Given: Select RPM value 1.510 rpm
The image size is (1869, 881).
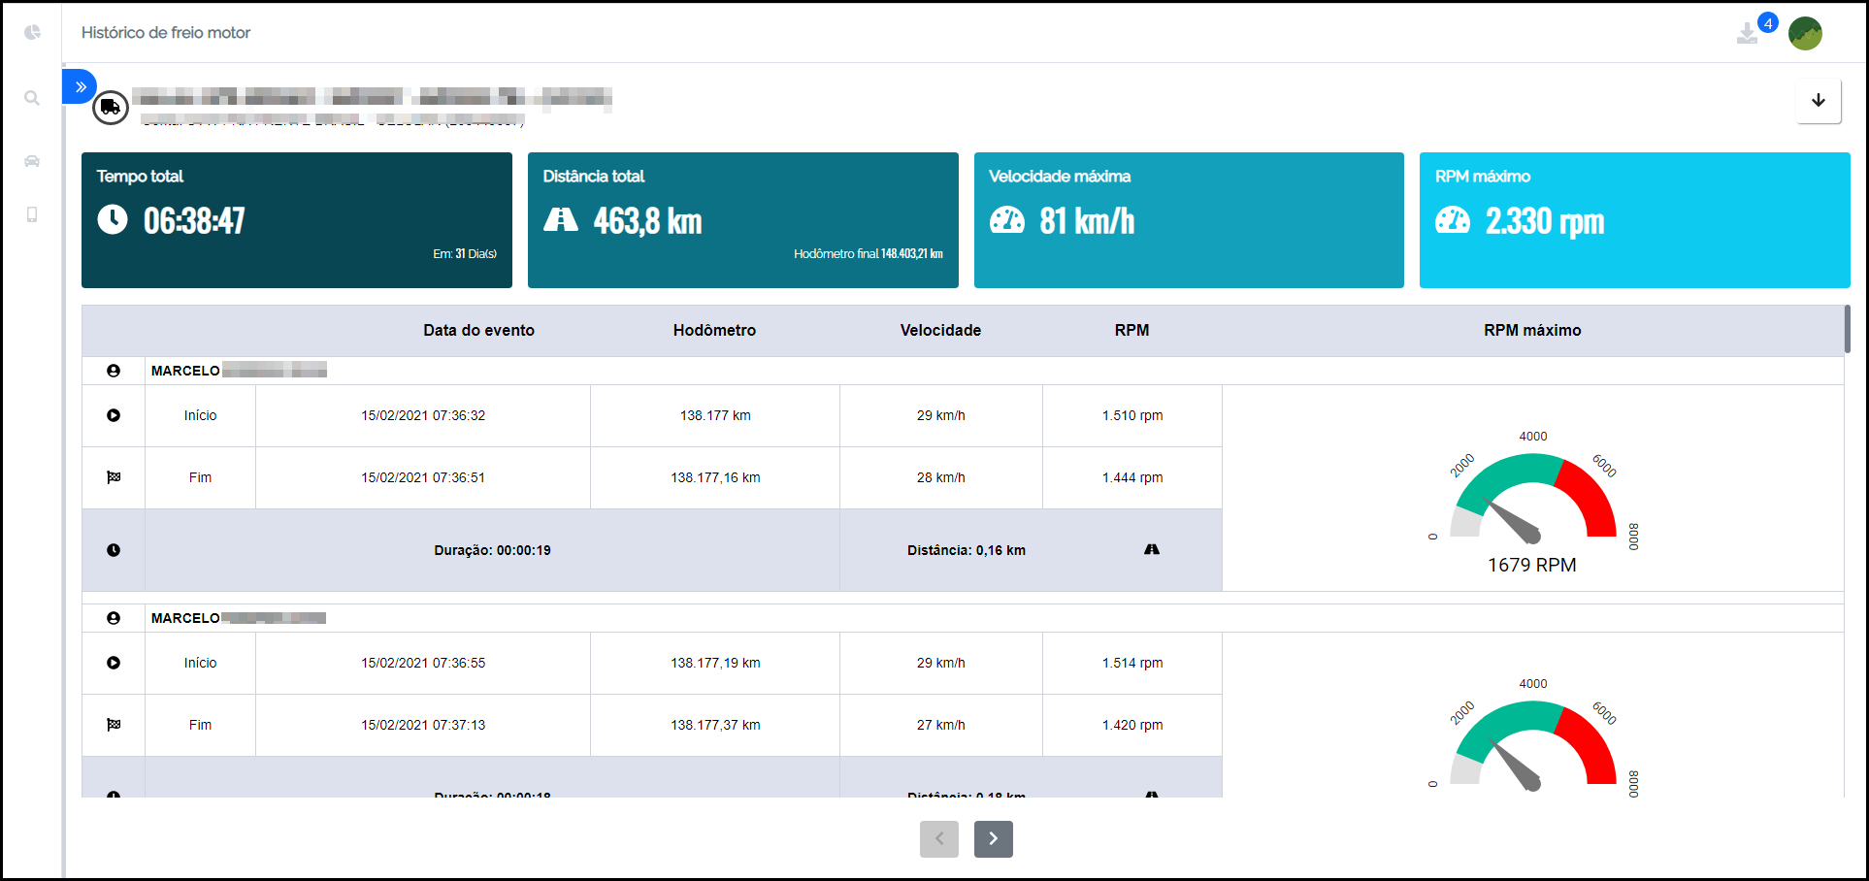Looking at the screenshot, I should click(1132, 415).
